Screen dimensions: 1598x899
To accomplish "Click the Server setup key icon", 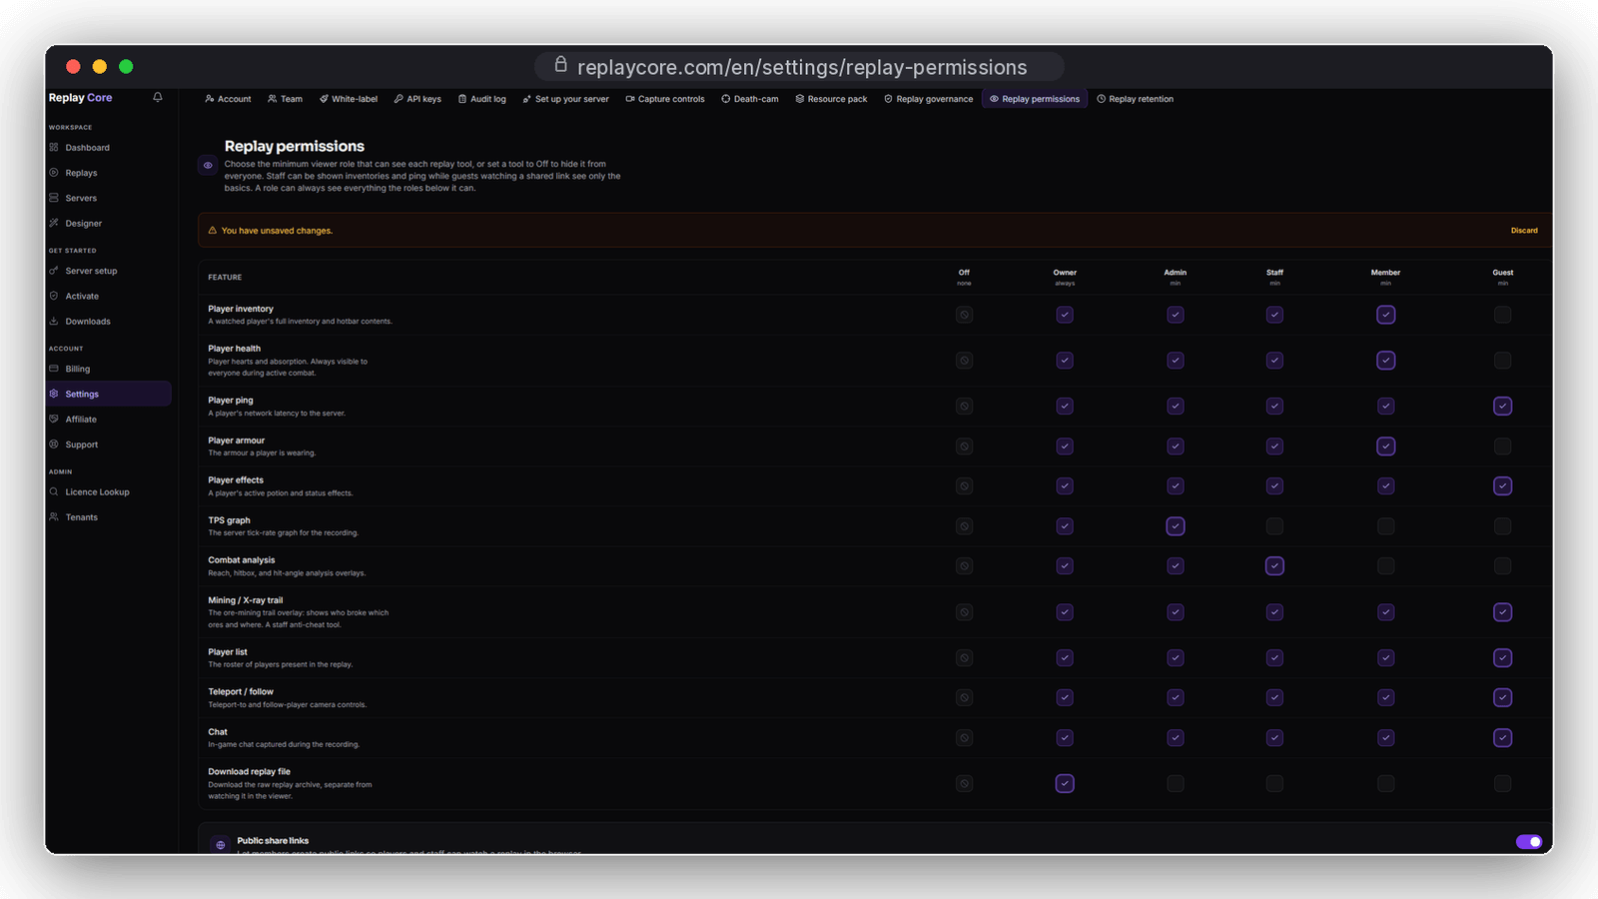I will coord(54,271).
